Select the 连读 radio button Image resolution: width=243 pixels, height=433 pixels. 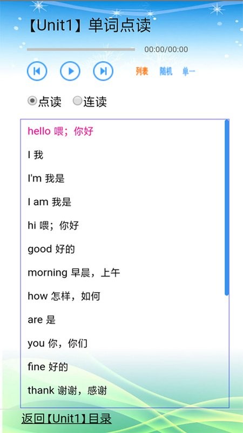pos(77,101)
